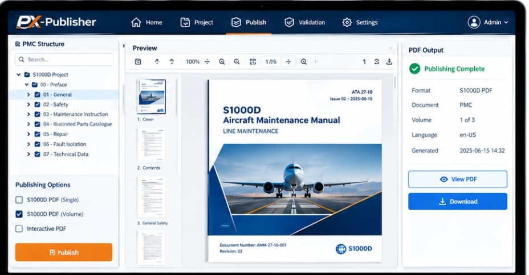Click the magnifier icon right after the zoom stepper

click(x=222, y=61)
